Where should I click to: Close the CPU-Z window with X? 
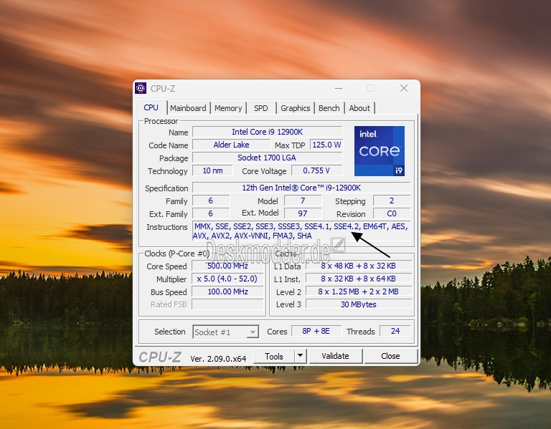click(x=404, y=88)
